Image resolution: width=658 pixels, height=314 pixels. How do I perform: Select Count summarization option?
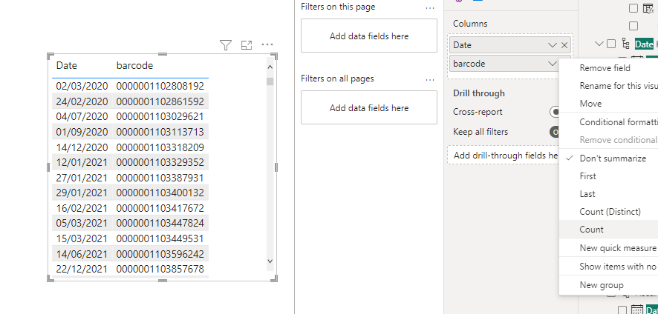[608, 230]
